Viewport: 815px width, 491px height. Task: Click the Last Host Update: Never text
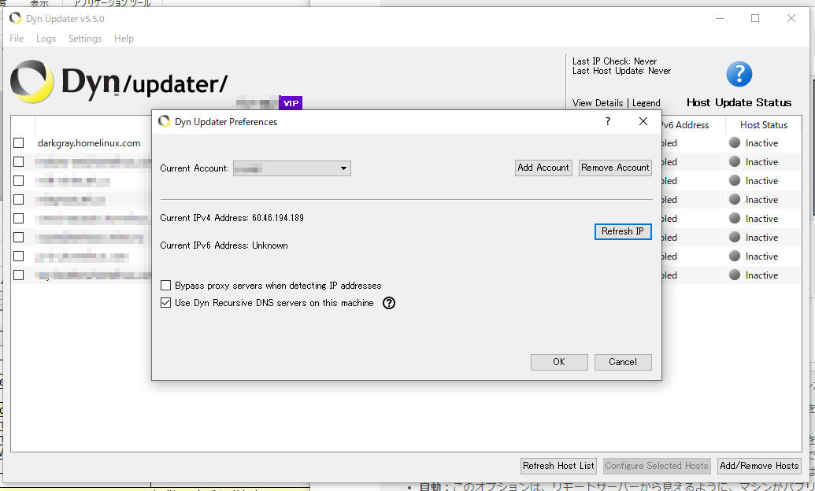tap(621, 71)
